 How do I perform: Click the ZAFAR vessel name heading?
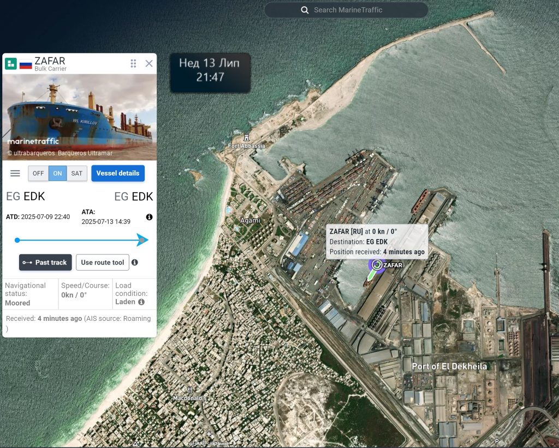[50, 61]
